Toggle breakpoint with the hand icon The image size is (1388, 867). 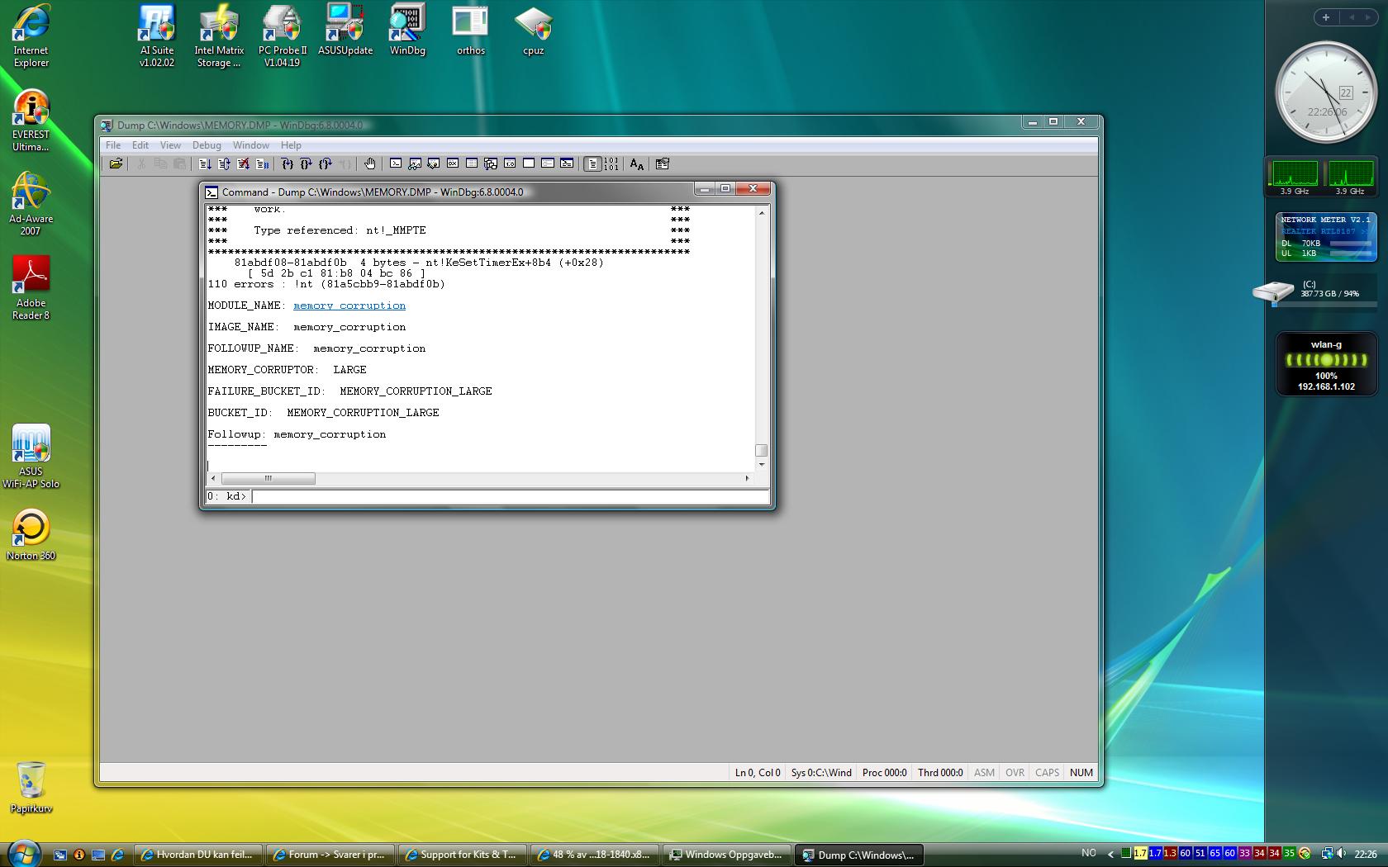pyautogui.click(x=369, y=163)
